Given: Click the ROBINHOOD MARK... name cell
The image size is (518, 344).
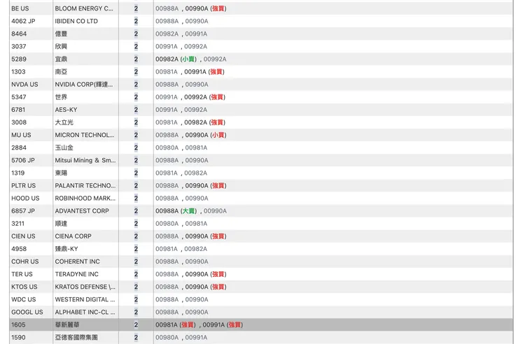Looking at the screenshot, I should [85, 199].
